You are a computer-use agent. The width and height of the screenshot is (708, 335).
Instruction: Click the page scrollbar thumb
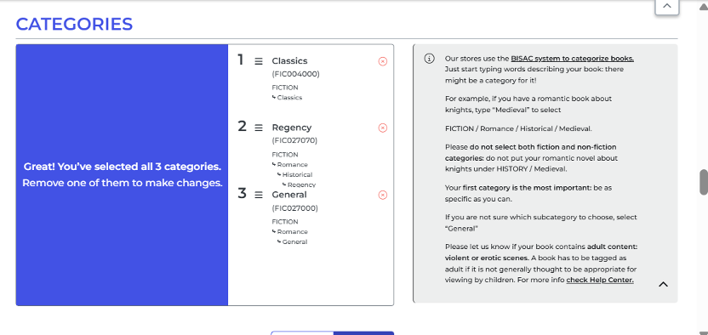coord(704,182)
